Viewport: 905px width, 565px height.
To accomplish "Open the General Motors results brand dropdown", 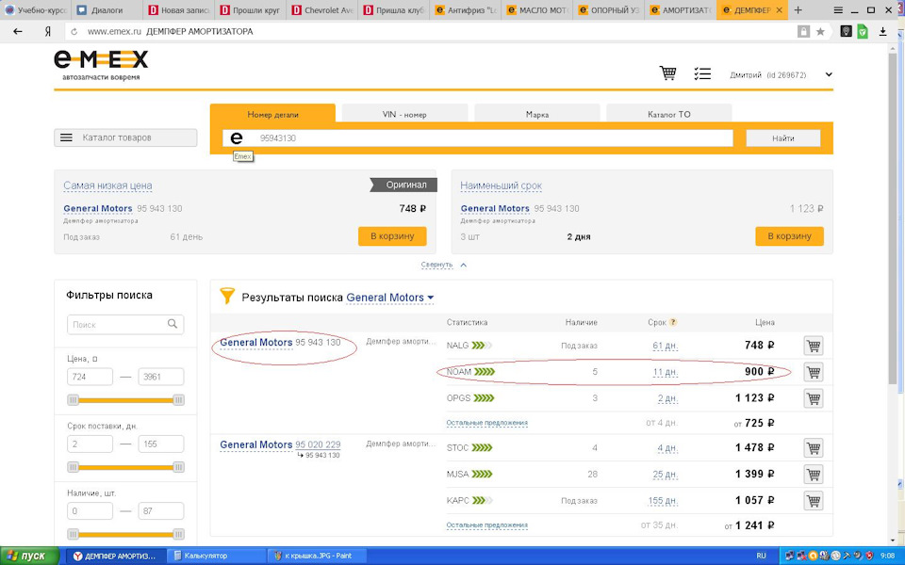I will (x=390, y=299).
